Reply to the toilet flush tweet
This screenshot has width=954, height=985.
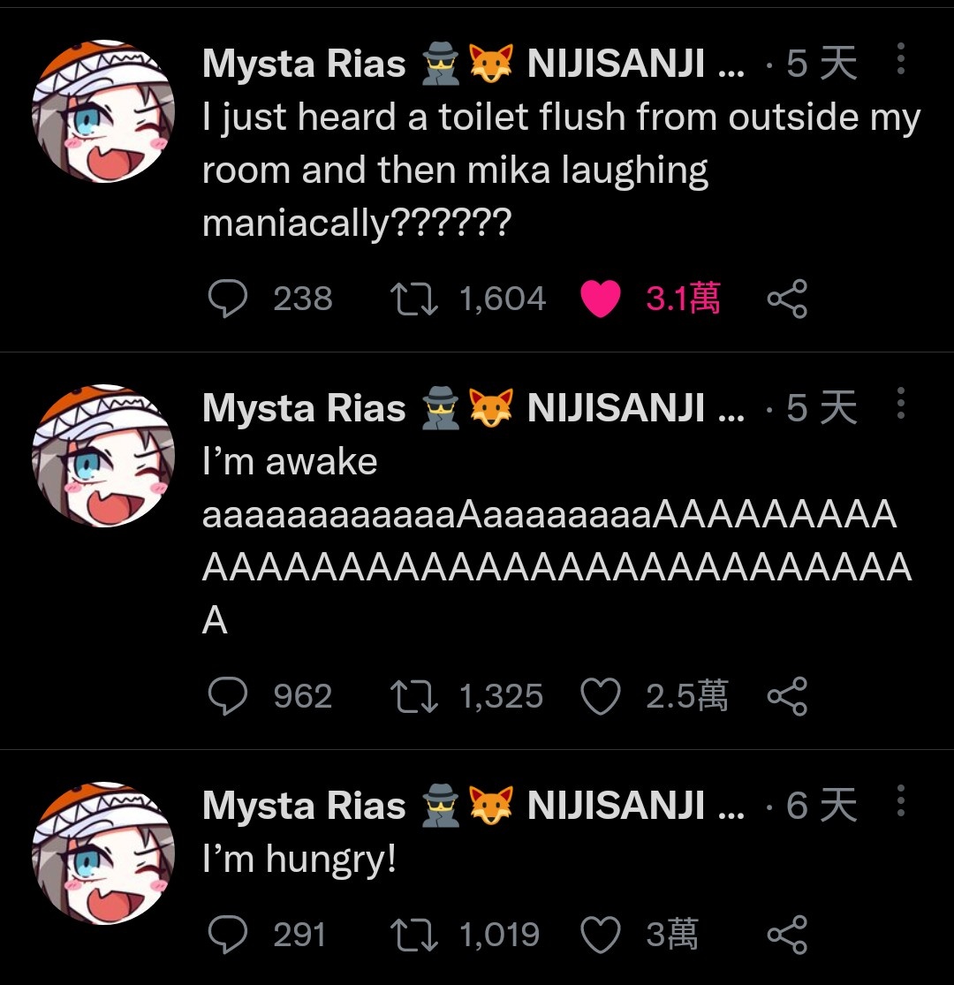click(227, 299)
